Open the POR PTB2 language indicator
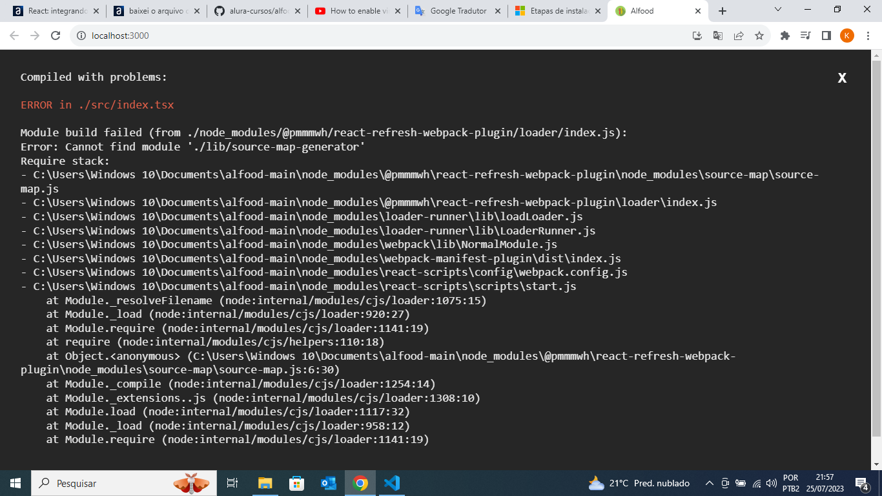 click(791, 483)
